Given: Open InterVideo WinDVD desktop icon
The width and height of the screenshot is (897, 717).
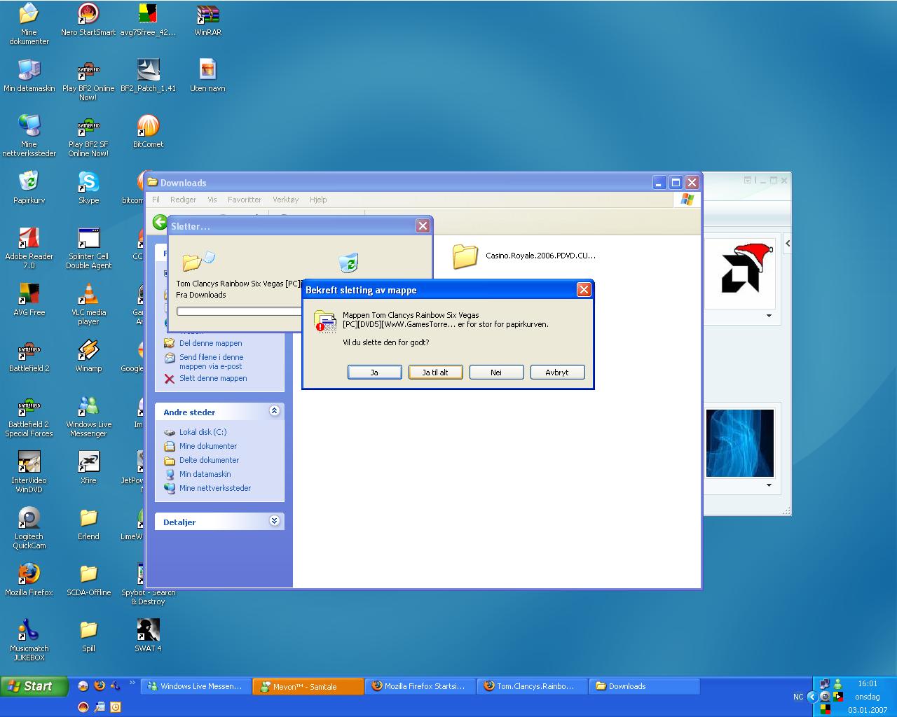Looking at the screenshot, I should (x=29, y=473).
